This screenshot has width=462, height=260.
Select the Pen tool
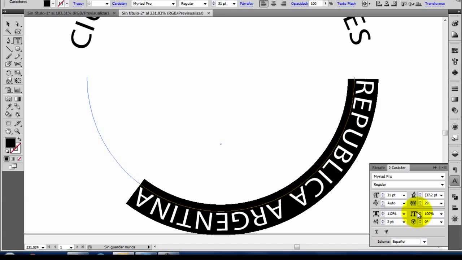pos(8,41)
